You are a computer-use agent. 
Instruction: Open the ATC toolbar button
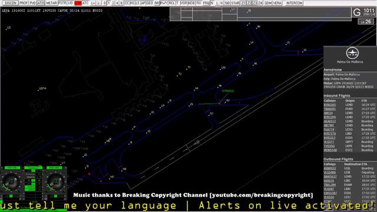(85, 3)
